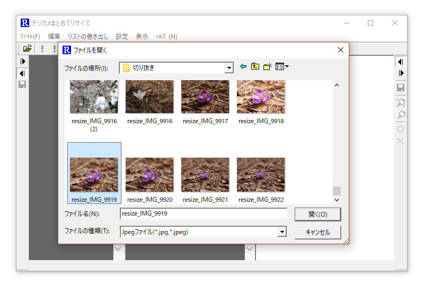Select the resize_IMG_9917 thumbnail
The width and height of the screenshot is (424, 292).
click(205, 97)
